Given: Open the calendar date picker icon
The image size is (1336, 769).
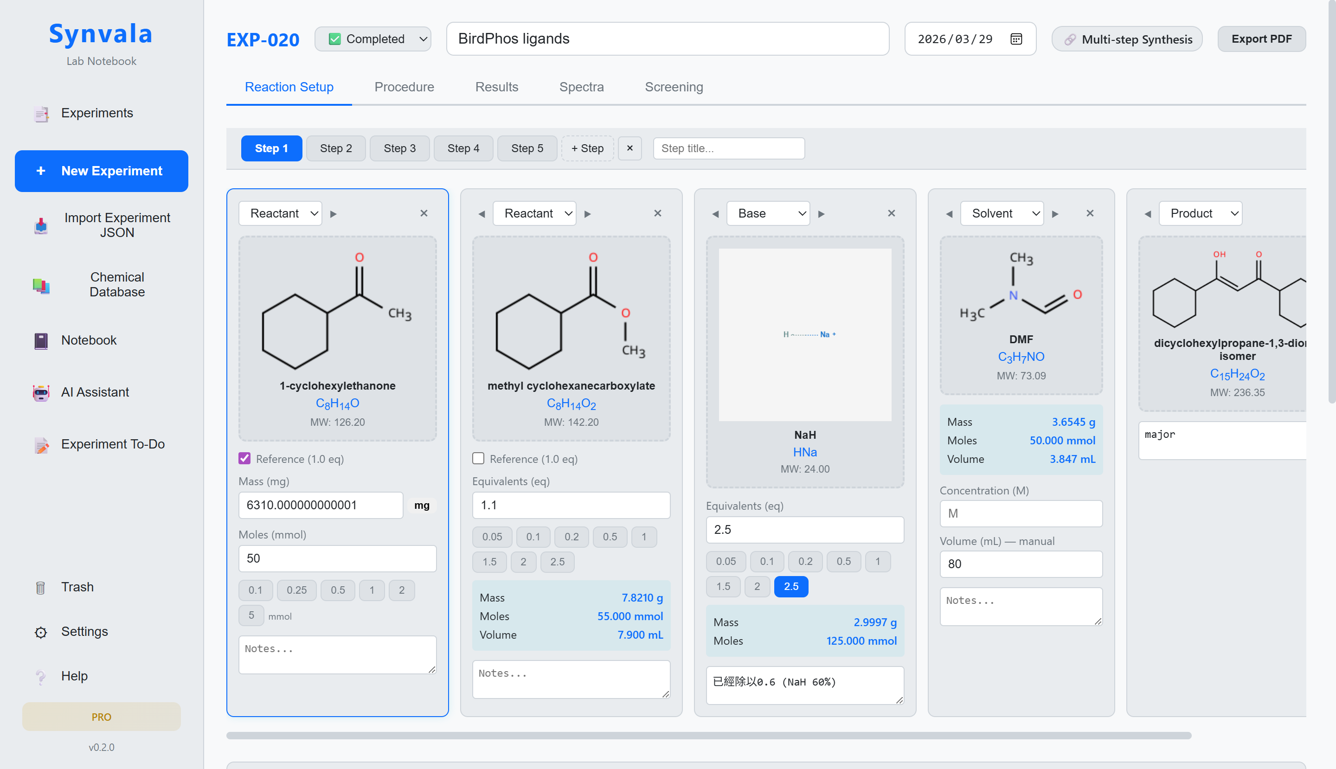Looking at the screenshot, I should (x=1016, y=39).
